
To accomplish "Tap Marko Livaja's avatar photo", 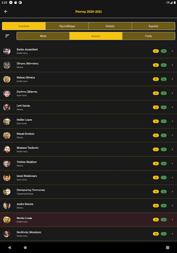I will click(7, 220).
